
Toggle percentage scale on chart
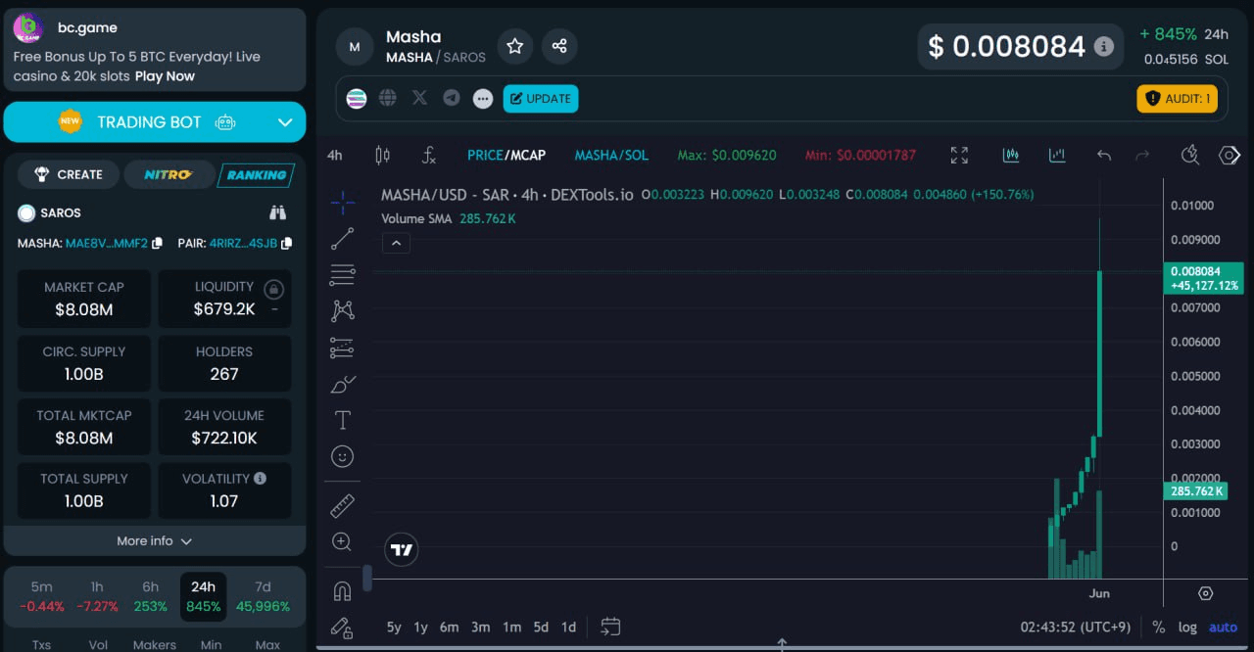tap(1158, 627)
